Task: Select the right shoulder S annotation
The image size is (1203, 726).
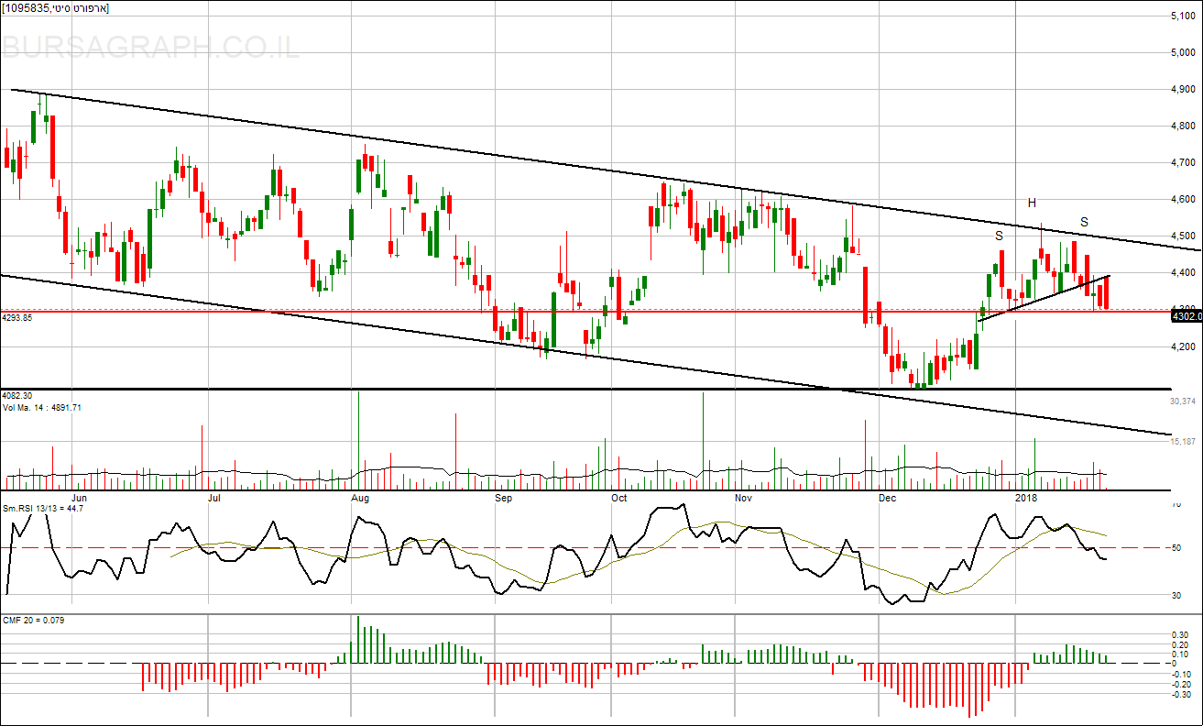Action: [x=1084, y=222]
